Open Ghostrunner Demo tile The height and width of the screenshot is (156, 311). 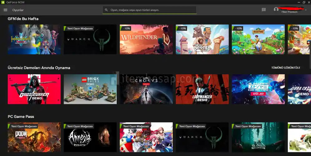(34, 89)
